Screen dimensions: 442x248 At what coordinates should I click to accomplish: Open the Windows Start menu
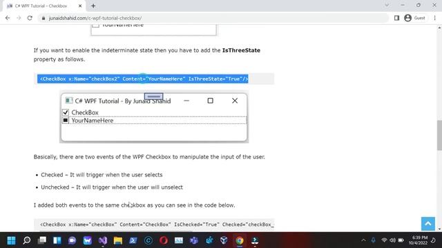click(x=11, y=240)
